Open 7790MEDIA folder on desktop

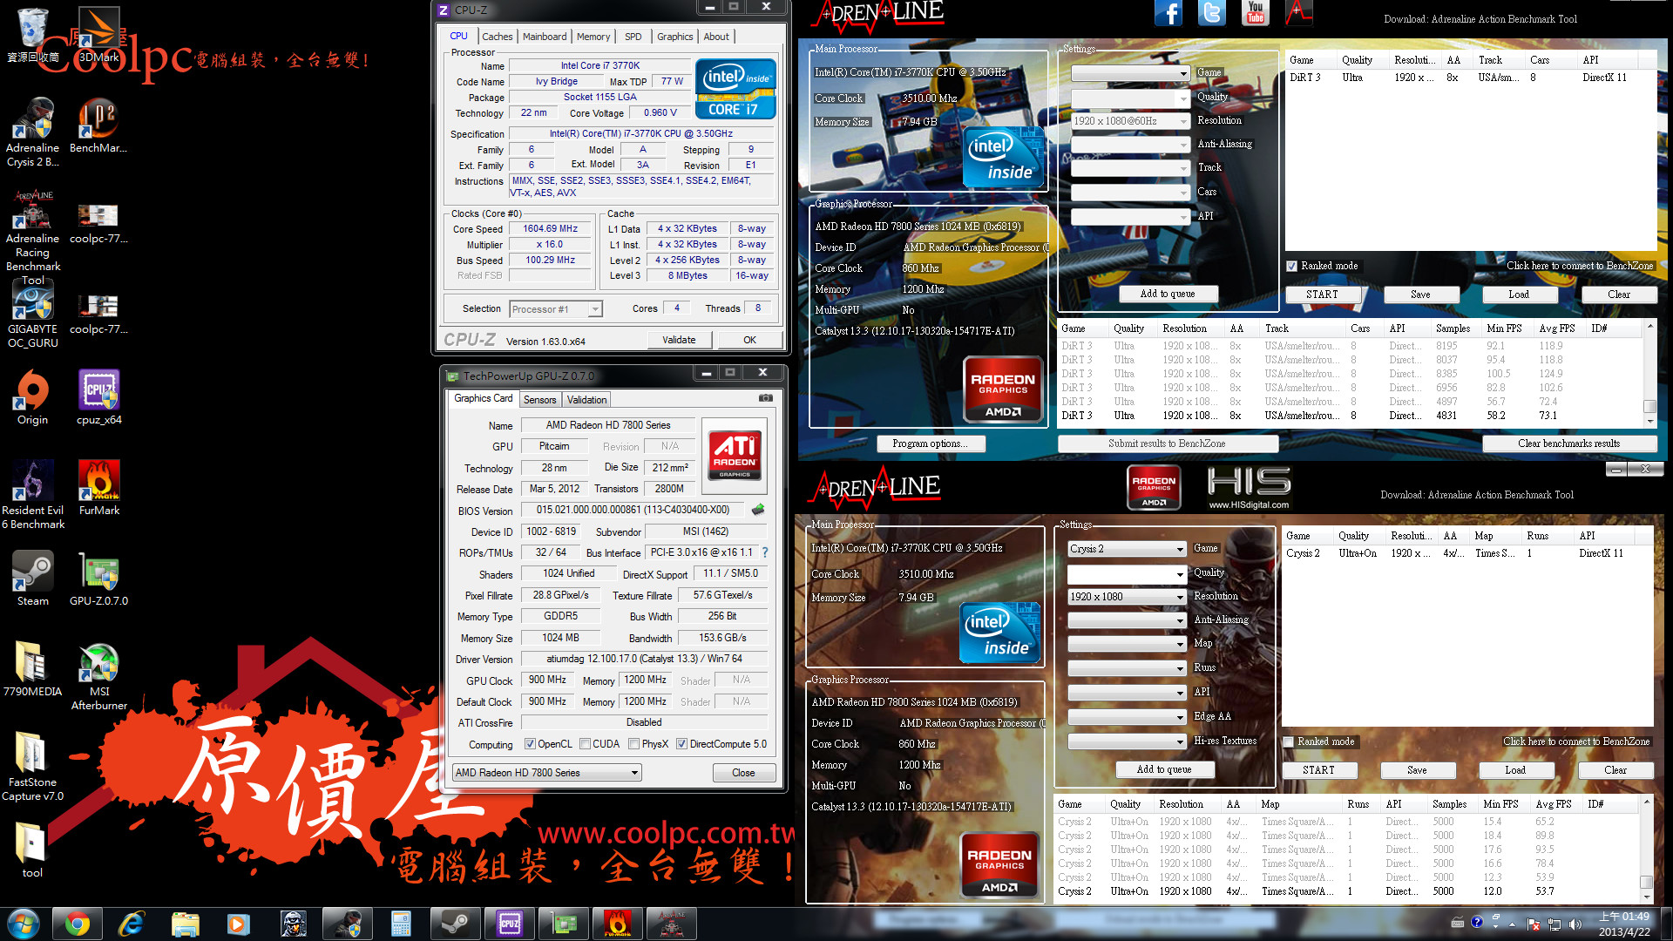[32, 669]
